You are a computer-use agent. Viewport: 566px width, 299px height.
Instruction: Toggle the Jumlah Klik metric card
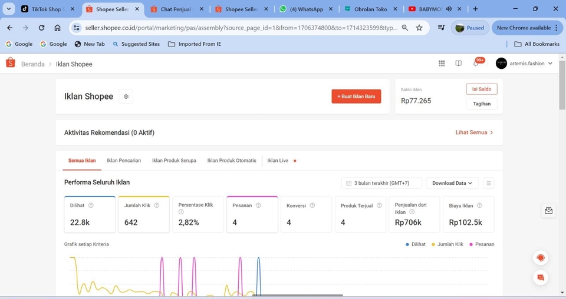144,214
